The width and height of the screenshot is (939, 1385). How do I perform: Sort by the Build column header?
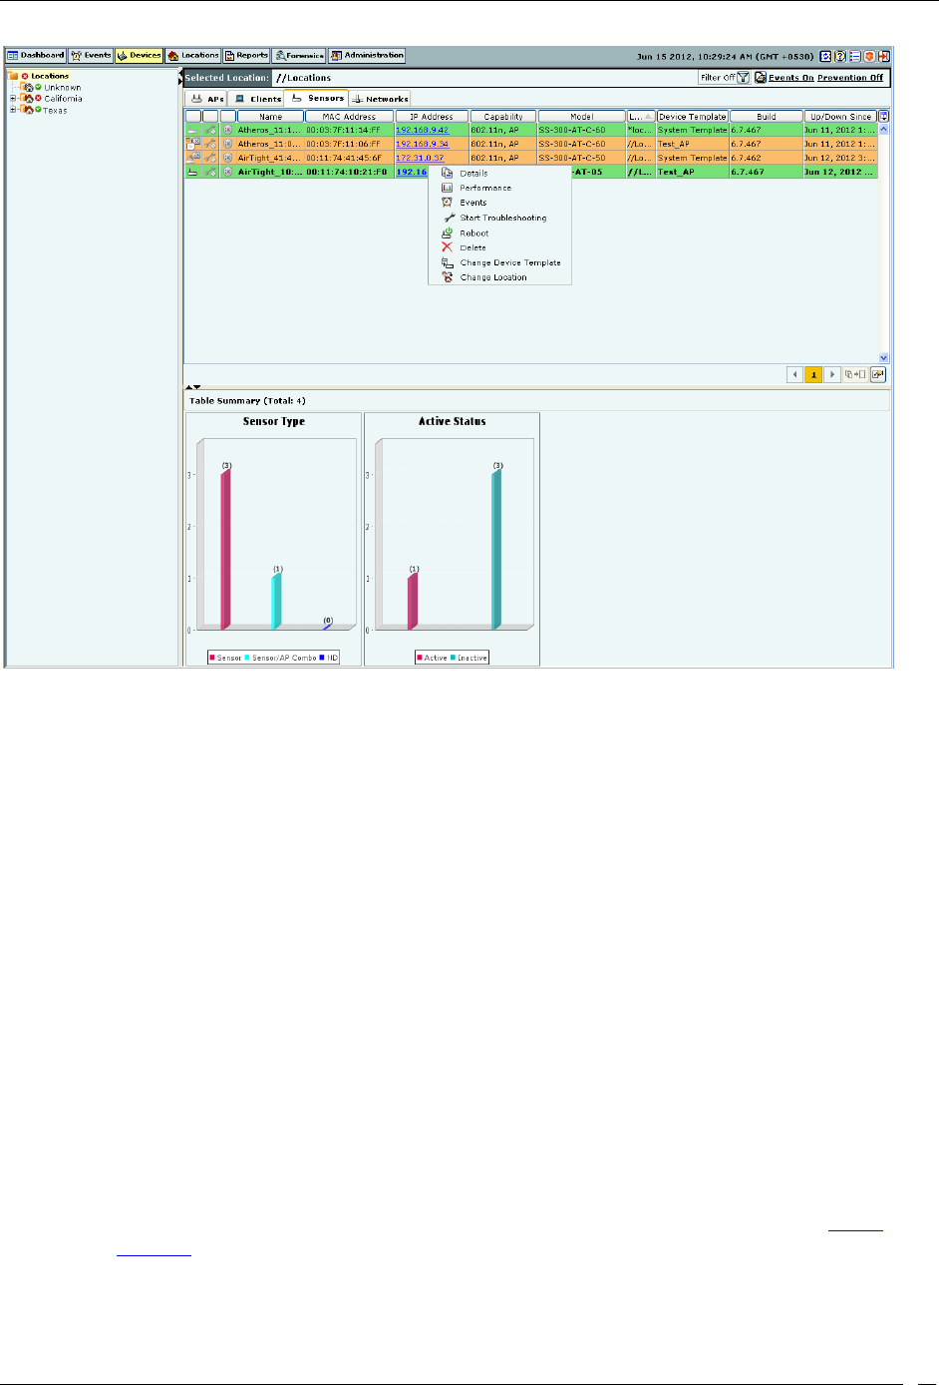766,117
